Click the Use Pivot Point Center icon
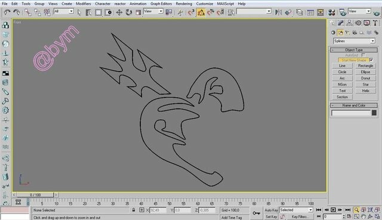The image size is (382, 220). tap(168, 12)
